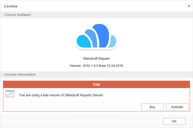Screen dimensions: 193x128
Task: Click the Trial document icon
Action: [x=10, y=94]
